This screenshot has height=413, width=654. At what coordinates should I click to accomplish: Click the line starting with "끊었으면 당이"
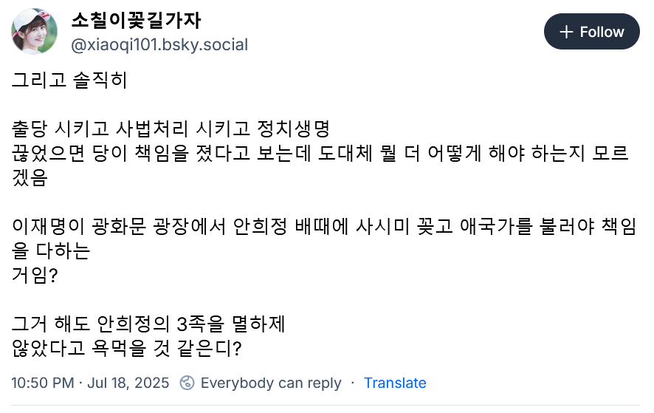point(320,153)
